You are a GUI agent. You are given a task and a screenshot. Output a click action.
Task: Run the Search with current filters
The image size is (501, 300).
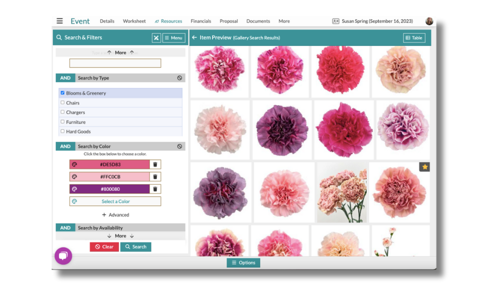click(x=136, y=246)
